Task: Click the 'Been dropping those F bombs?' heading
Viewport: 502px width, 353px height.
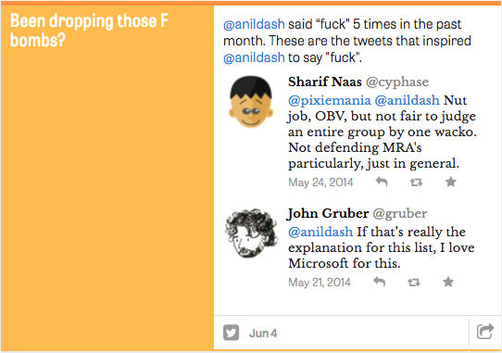Action: pos(89,31)
